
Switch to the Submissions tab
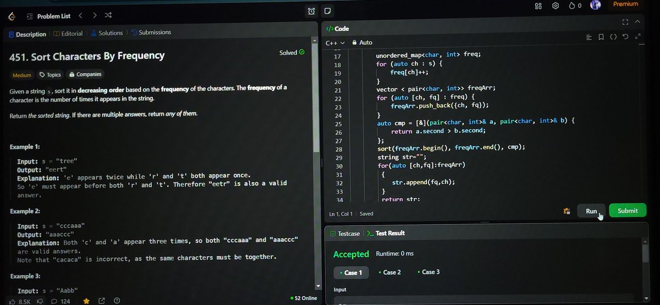coord(151,32)
